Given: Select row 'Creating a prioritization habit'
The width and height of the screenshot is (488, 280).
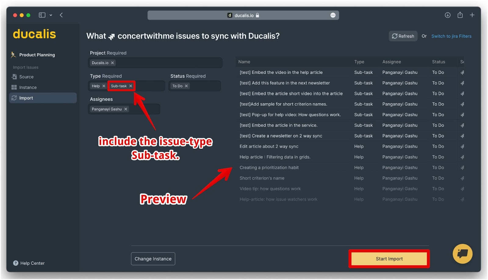Looking at the screenshot, I should 350,168.
